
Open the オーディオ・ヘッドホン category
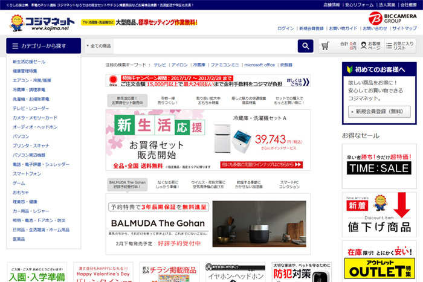point(35,127)
